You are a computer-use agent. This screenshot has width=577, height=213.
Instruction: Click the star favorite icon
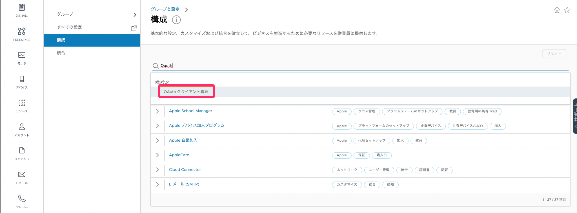pyautogui.click(x=567, y=10)
